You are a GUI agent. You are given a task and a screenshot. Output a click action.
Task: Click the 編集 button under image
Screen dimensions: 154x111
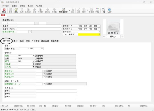coord(113,37)
